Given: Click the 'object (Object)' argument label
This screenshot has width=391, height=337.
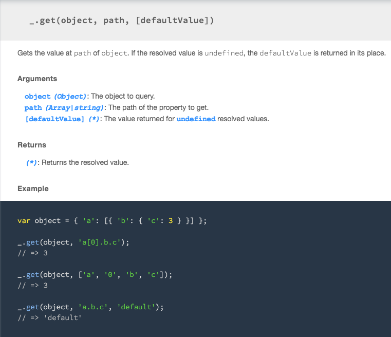Looking at the screenshot, I should pos(55,97).
